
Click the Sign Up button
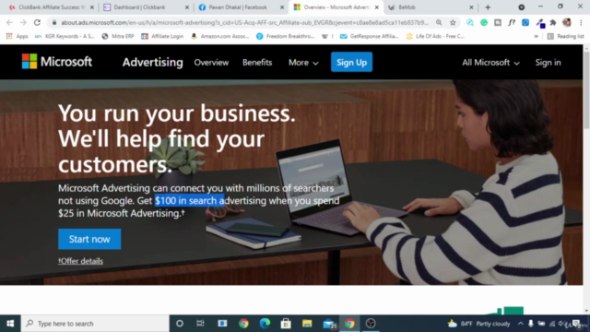[x=351, y=62]
